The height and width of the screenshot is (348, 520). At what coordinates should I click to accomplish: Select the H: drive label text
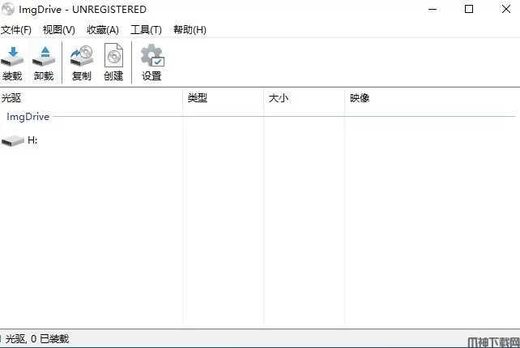coord(32,140)
